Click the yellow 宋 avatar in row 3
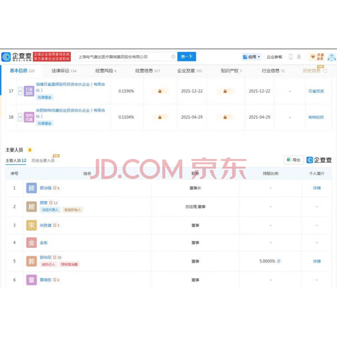The image size is (337, 337). (31, 225)
